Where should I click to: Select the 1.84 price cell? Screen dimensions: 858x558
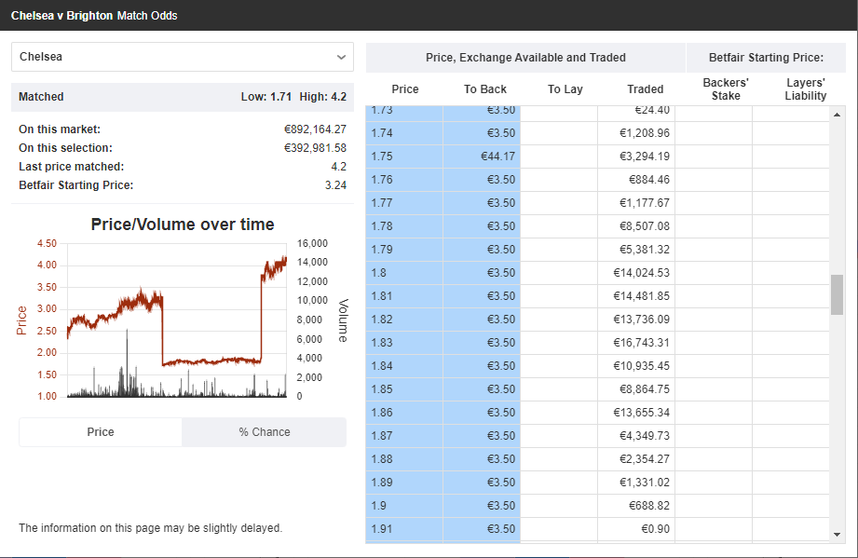point(404,365)
